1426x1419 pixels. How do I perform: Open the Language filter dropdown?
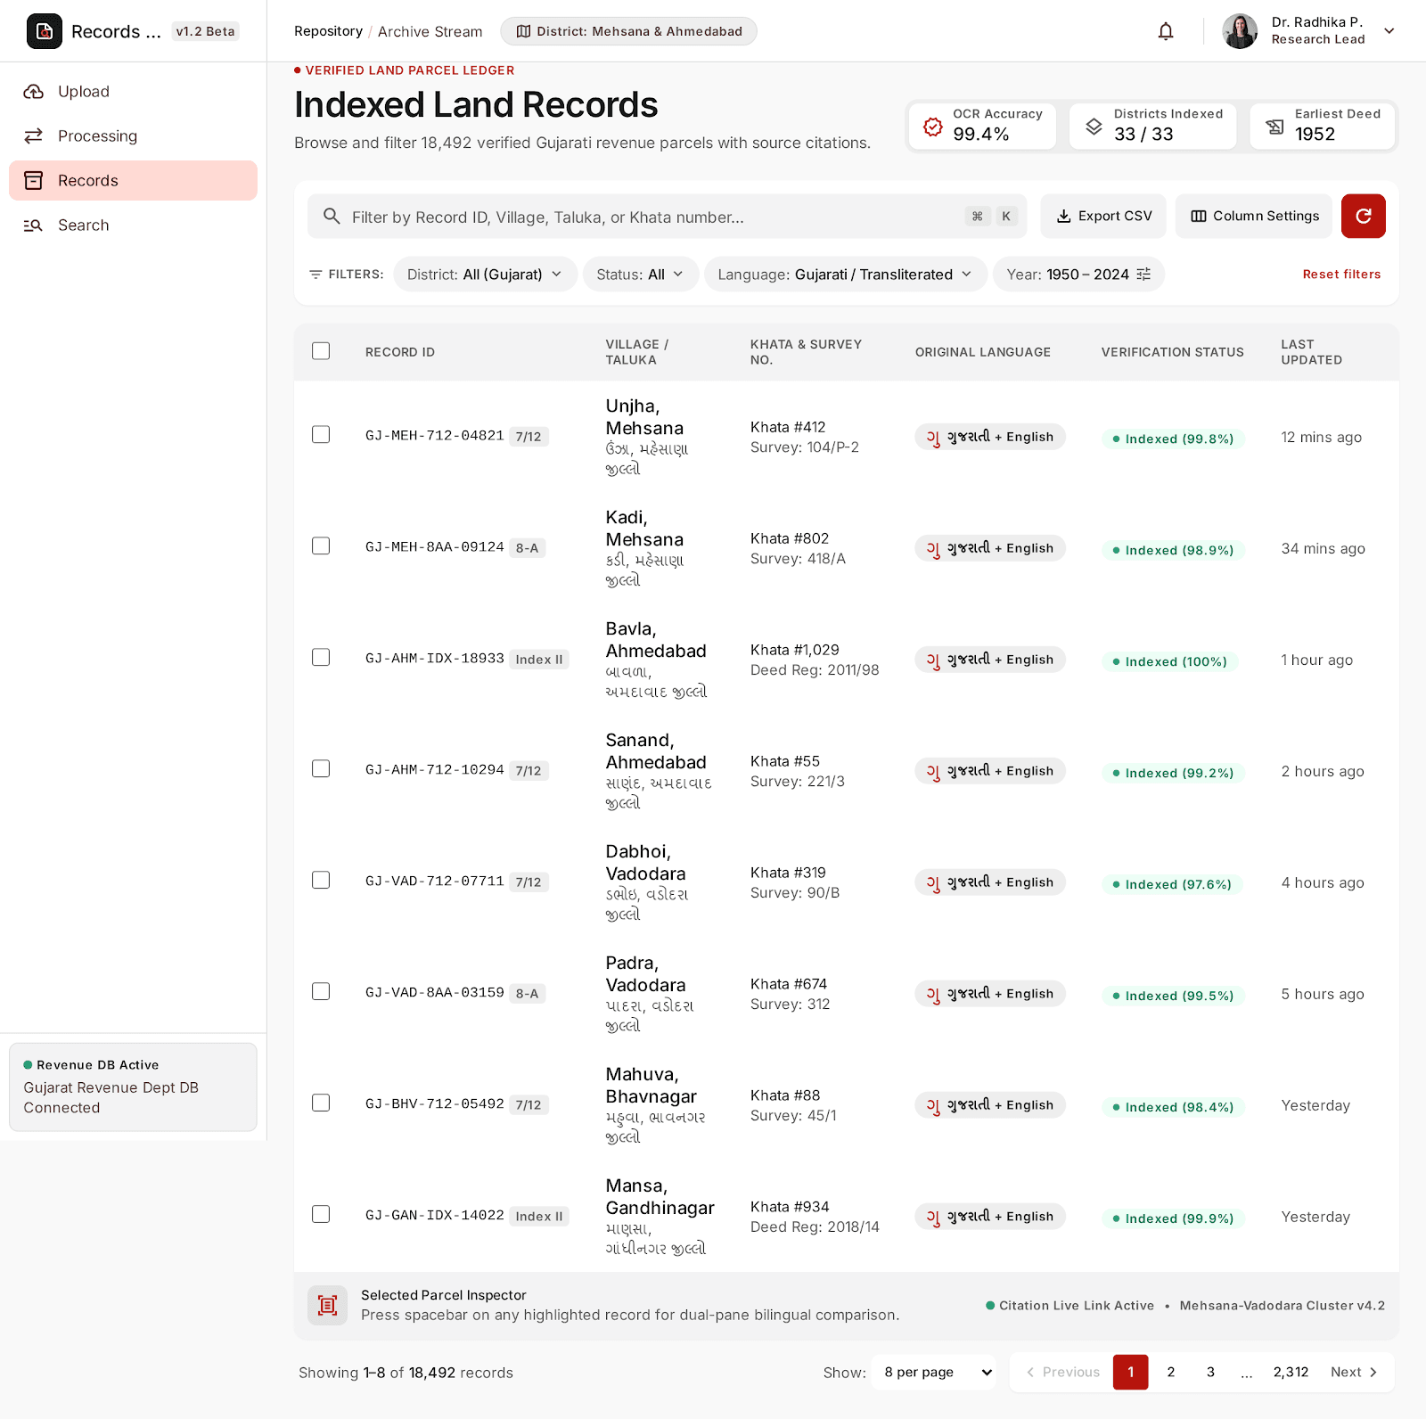pyautogui.click(x=845, y=275)
